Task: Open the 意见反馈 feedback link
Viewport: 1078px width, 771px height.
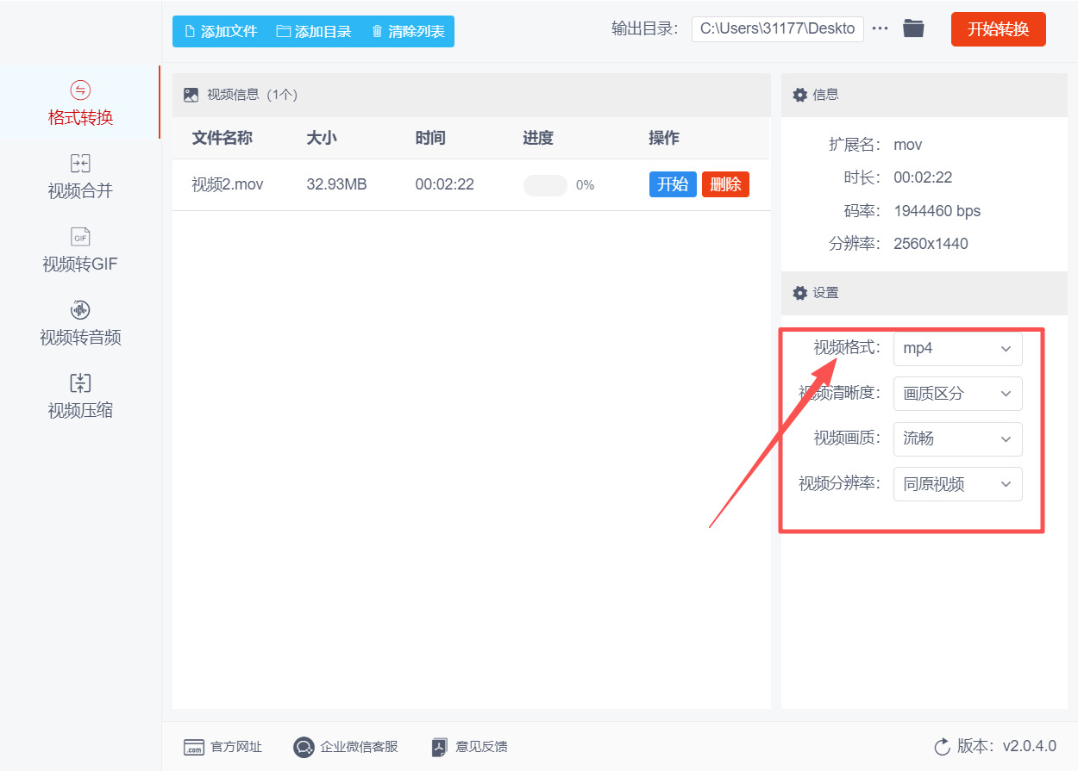Action: point(468,747)
